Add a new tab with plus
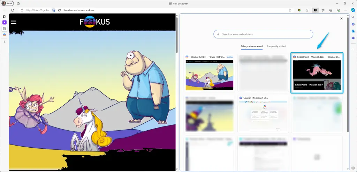 [4, 42]
